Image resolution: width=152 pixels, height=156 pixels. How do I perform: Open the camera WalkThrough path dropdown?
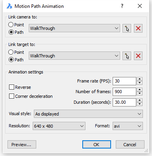click(x=74, y=28)
